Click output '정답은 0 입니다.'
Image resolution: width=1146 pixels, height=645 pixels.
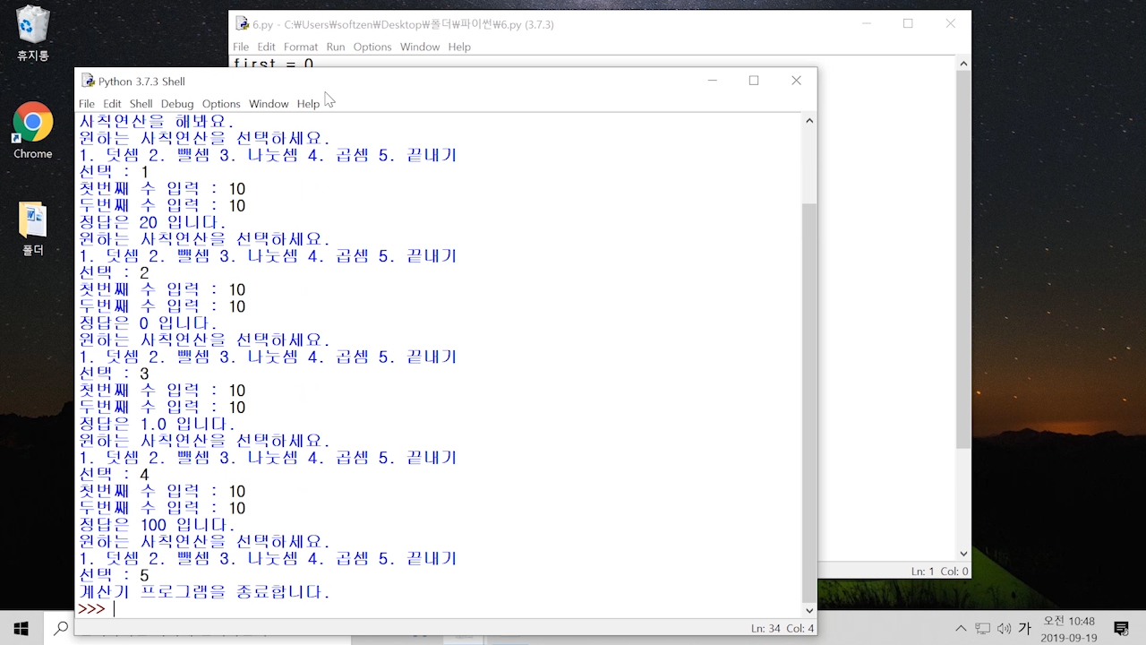pyautogui.click(x=148, y=323)
